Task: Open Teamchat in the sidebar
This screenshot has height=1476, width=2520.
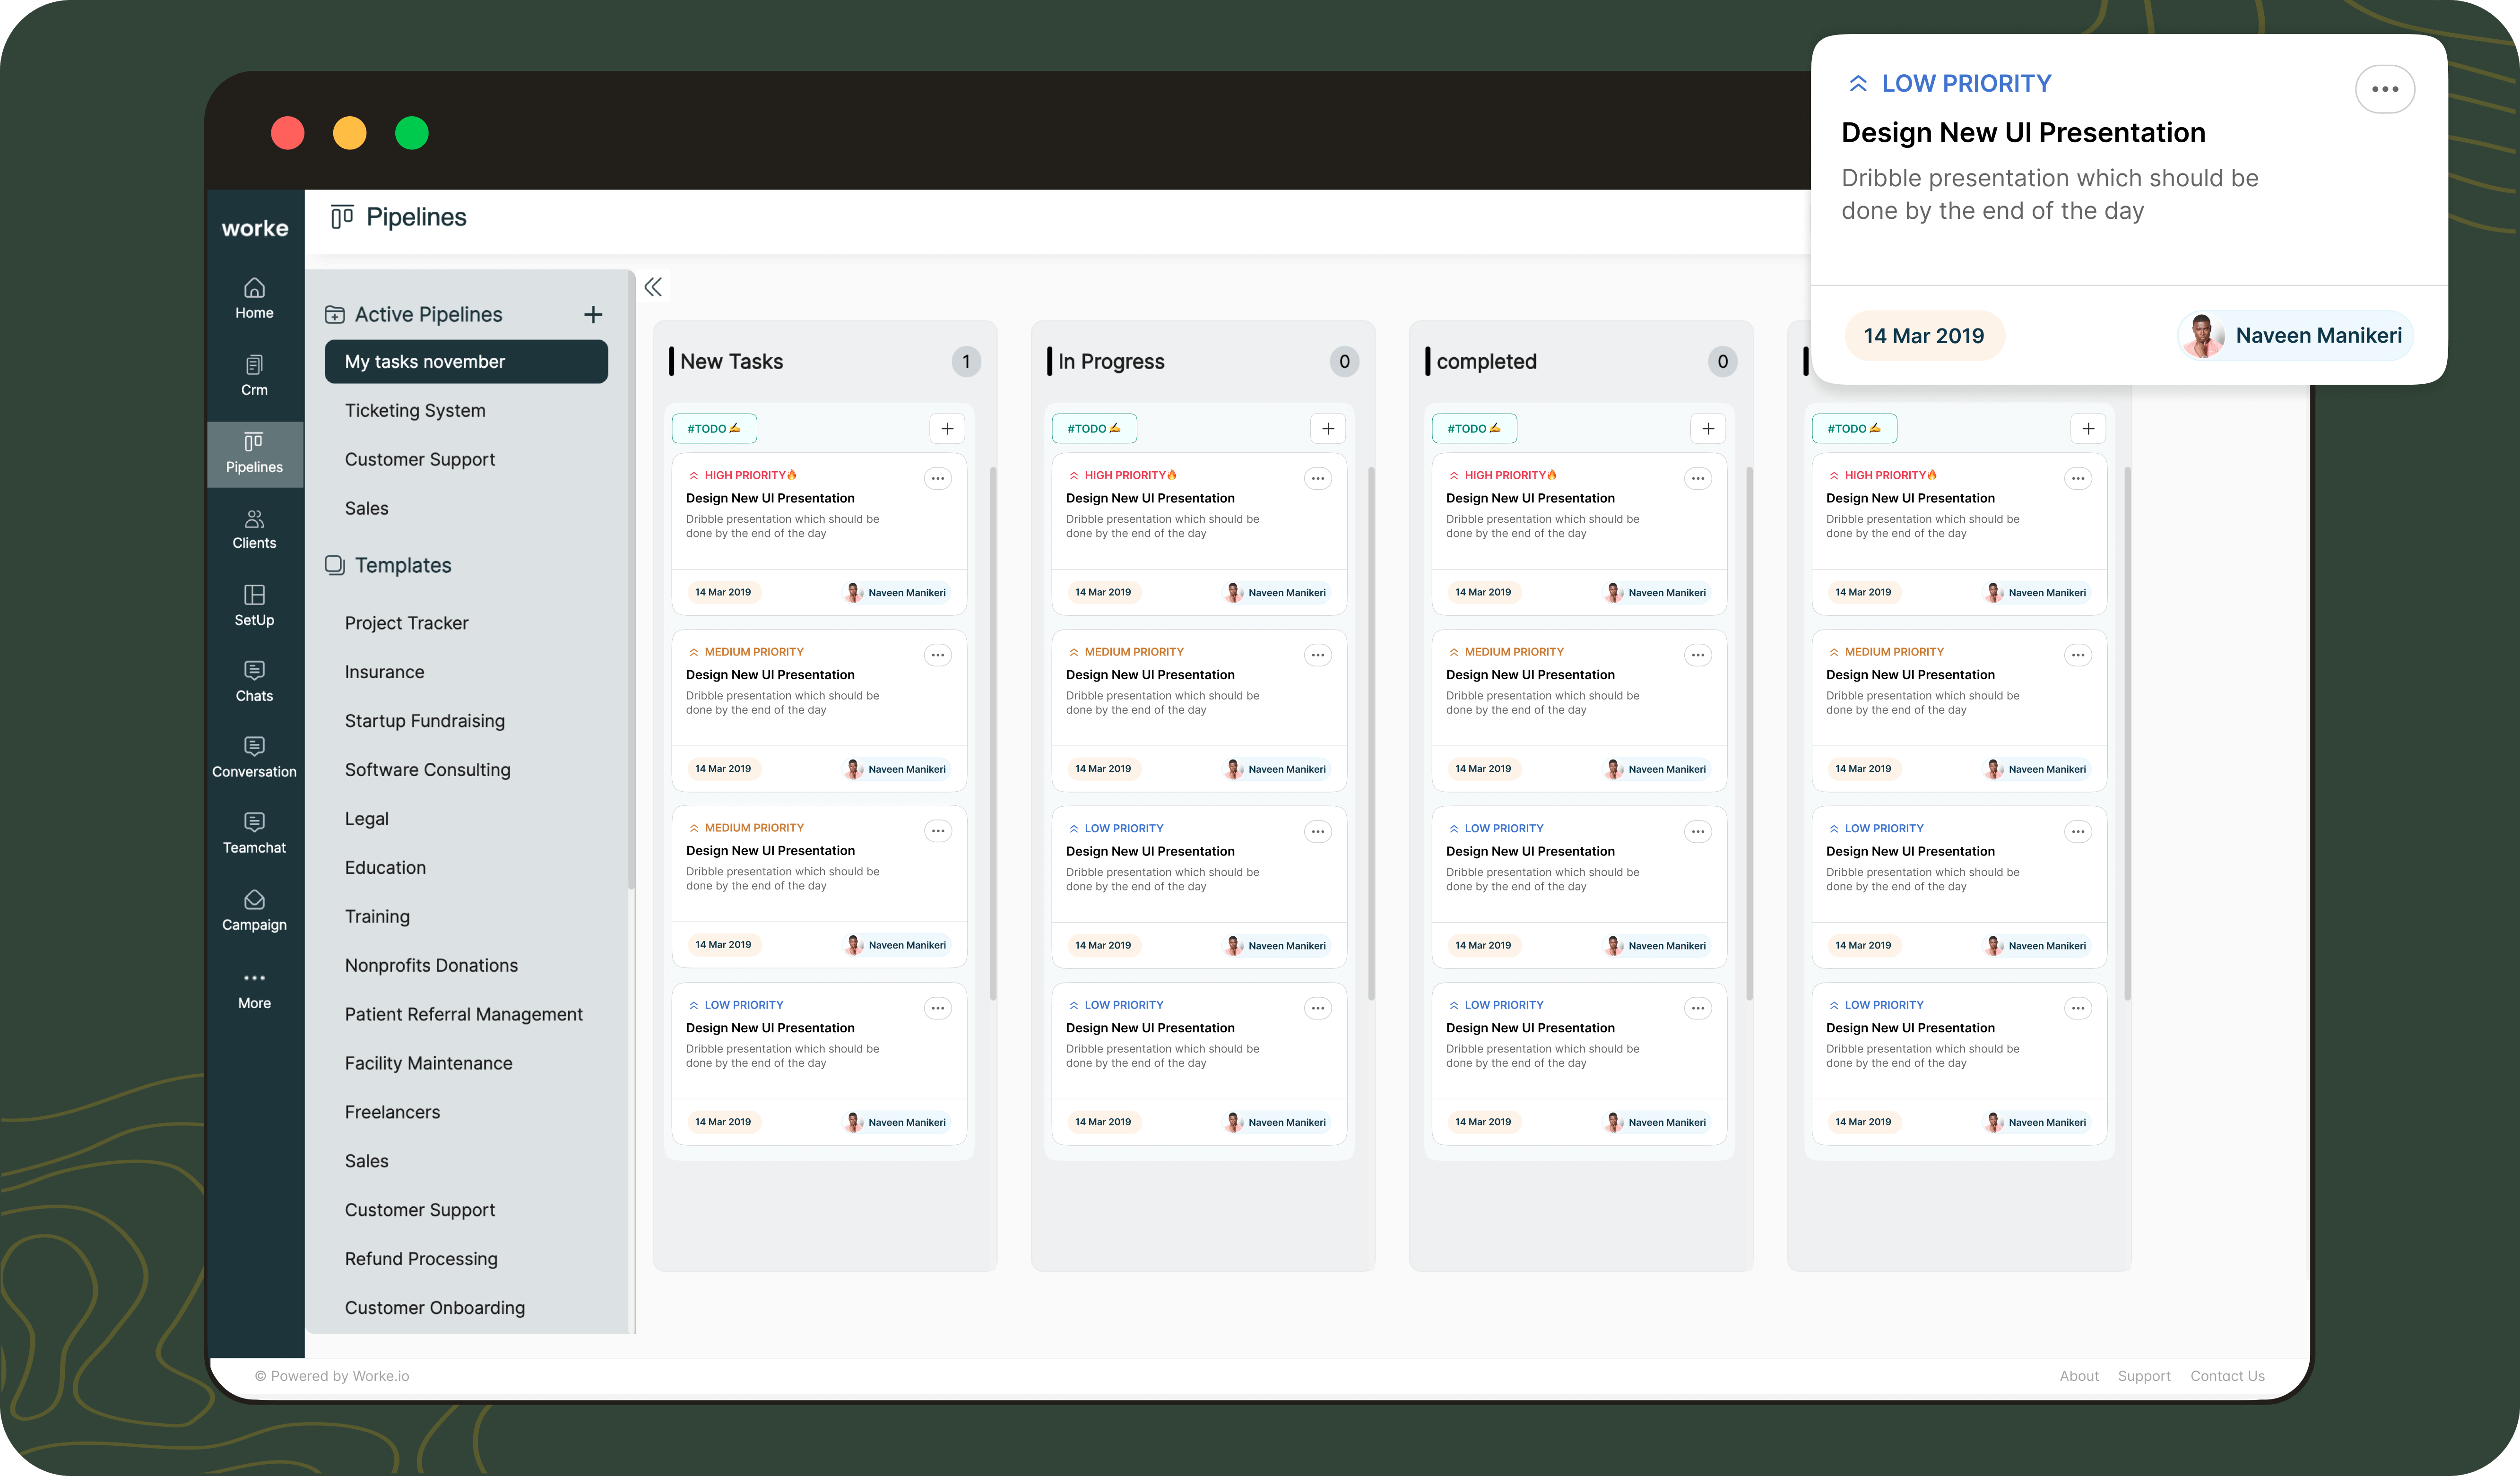Action: click(254, 834)
